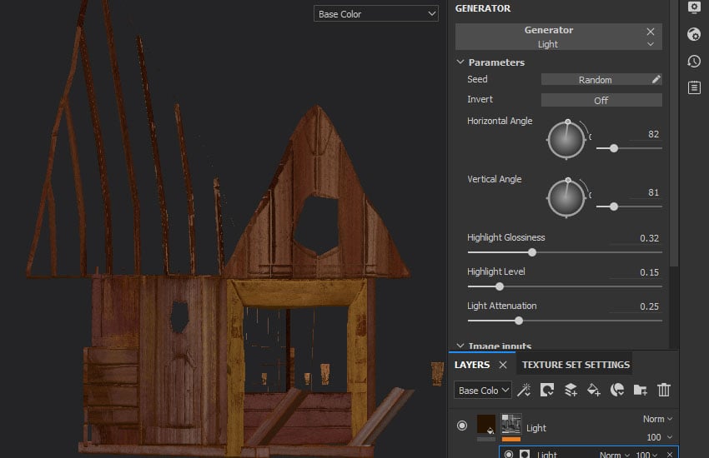Open the smart material icon menu

(x=617, y=390)
